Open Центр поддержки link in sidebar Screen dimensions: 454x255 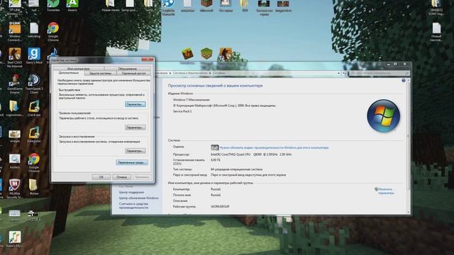pos(131,192)
